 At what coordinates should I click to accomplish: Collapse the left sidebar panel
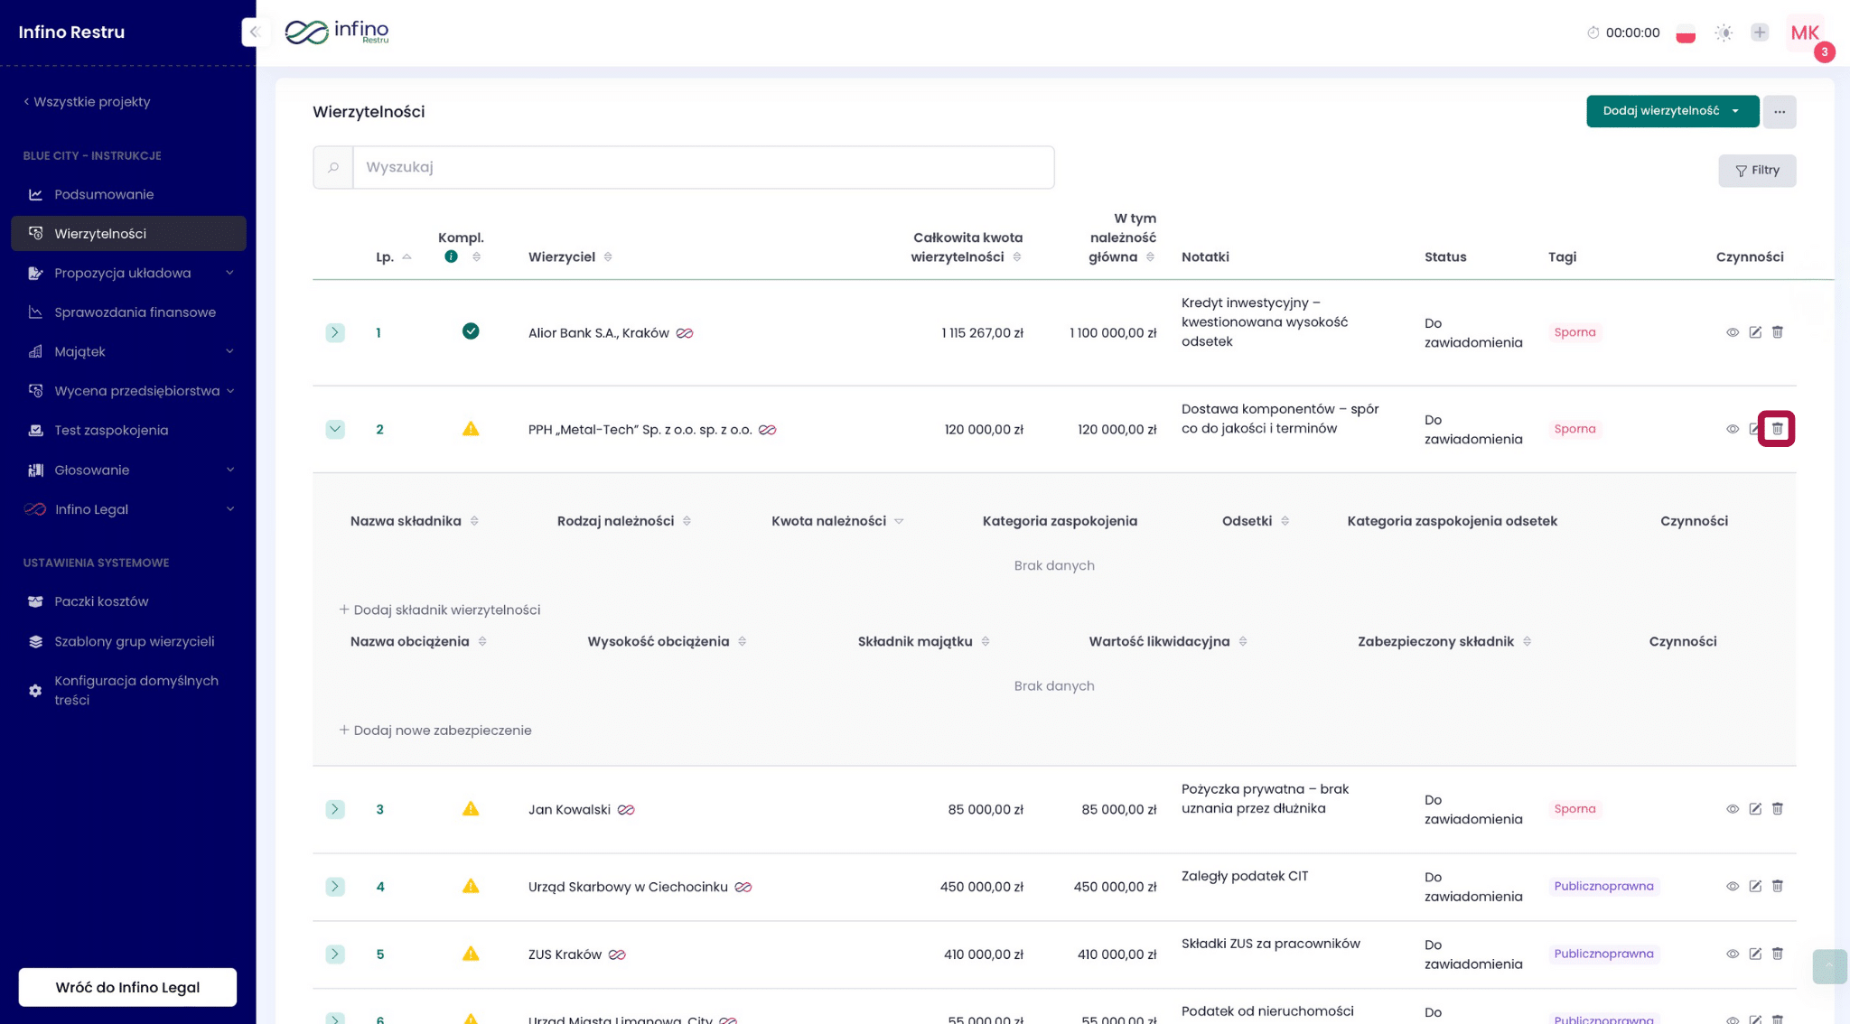[x=255, y=33]
